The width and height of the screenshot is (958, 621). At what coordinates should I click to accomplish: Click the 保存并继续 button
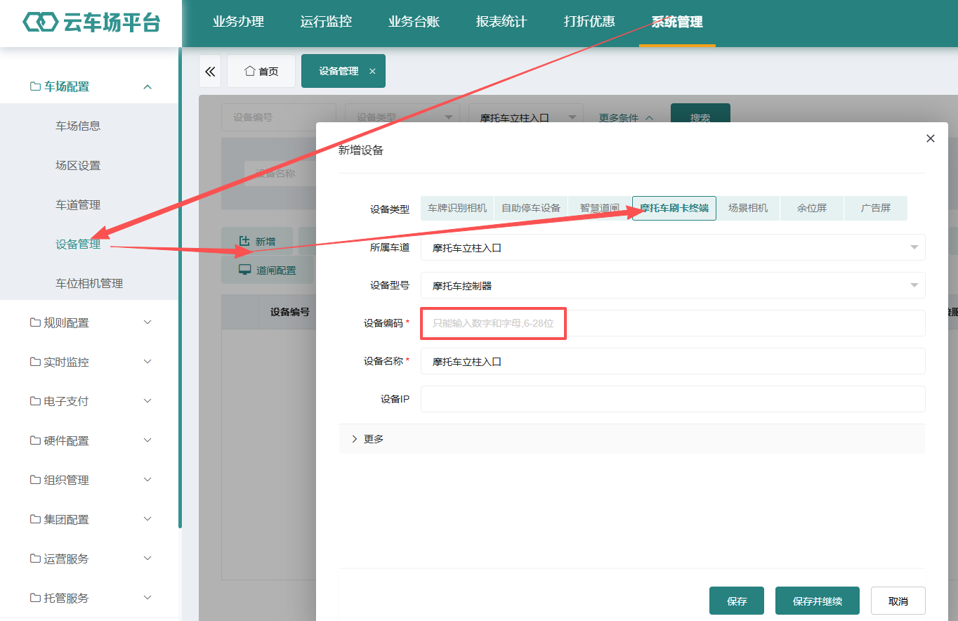tap(818, 601)
